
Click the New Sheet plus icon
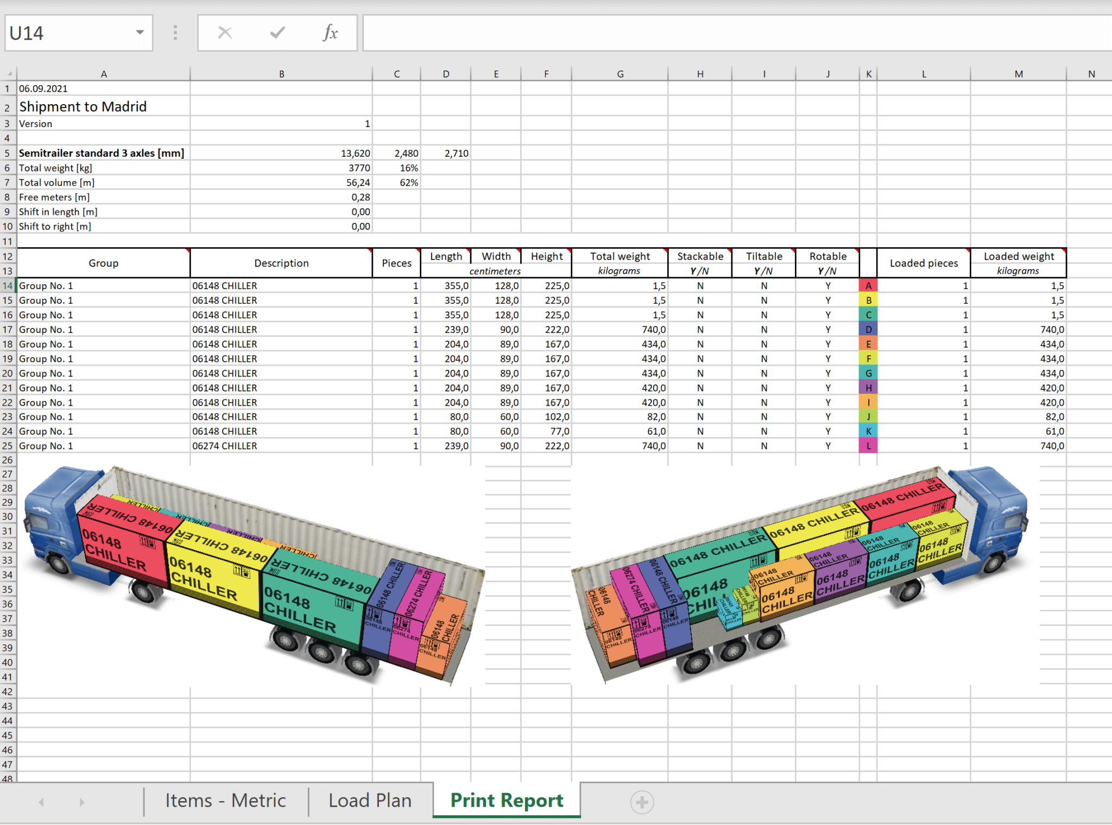642,801
